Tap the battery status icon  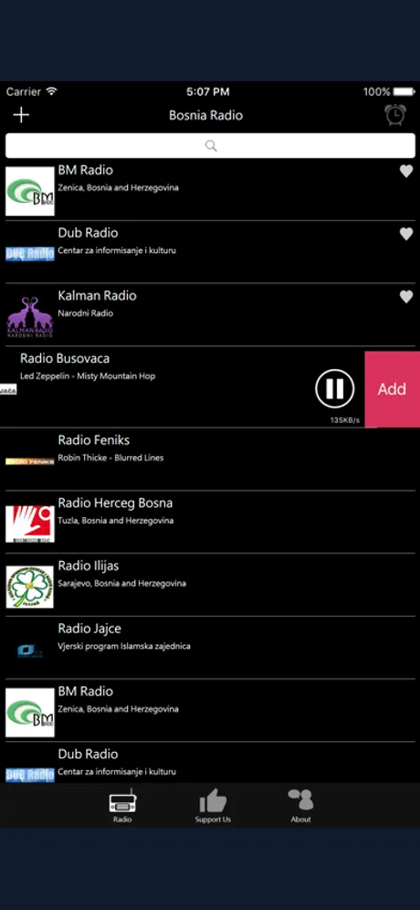pos(404,91)
